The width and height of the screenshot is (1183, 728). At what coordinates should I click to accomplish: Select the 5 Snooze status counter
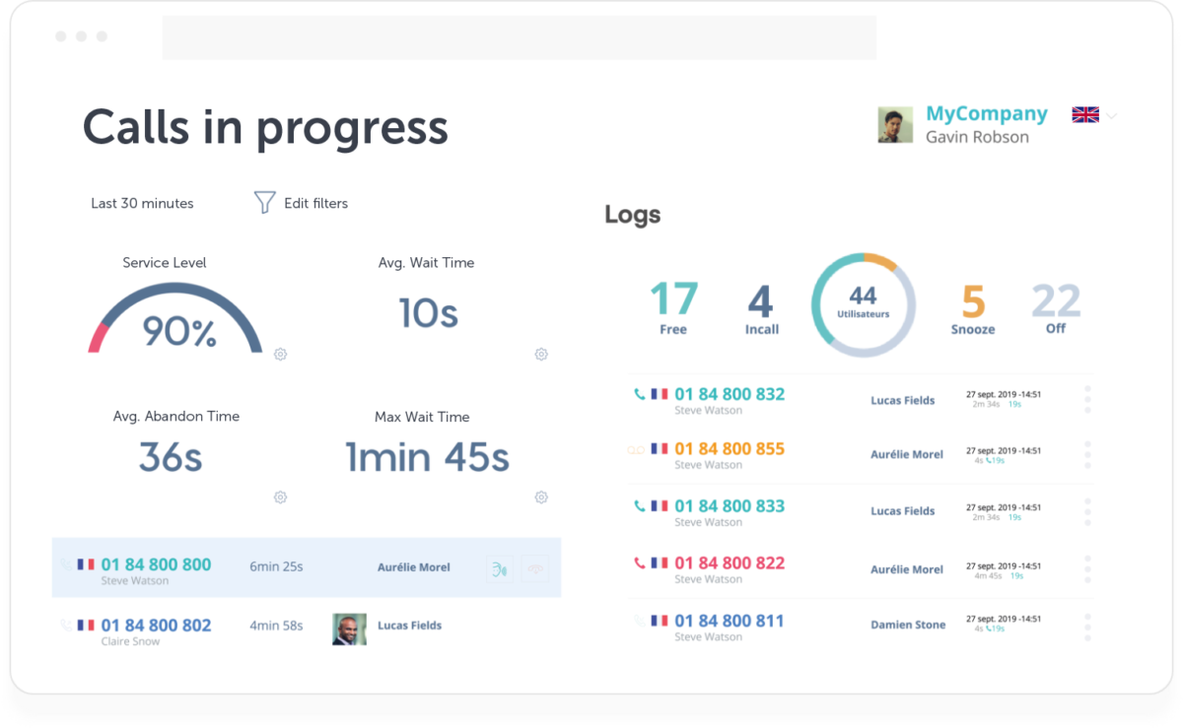[973, 307]
